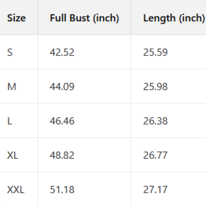Image resolution: width=206 pixels, height=206 pixels.
Task: Pick the 26.77 length value
Action: tap(156, 155)
